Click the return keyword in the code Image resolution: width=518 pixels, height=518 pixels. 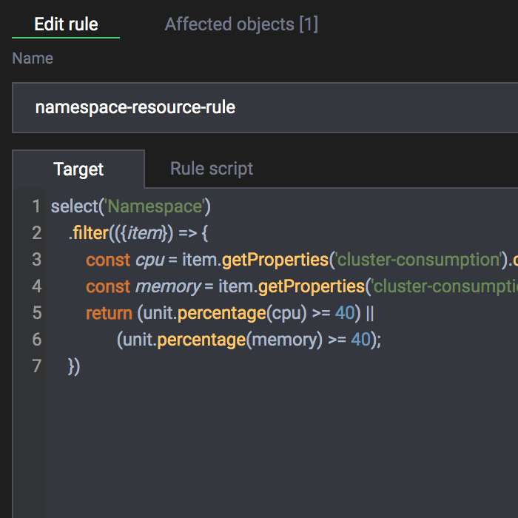tap(110, 313)
